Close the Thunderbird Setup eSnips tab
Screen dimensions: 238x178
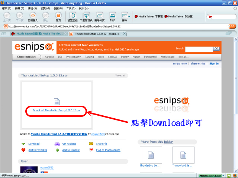click(124, 33)
